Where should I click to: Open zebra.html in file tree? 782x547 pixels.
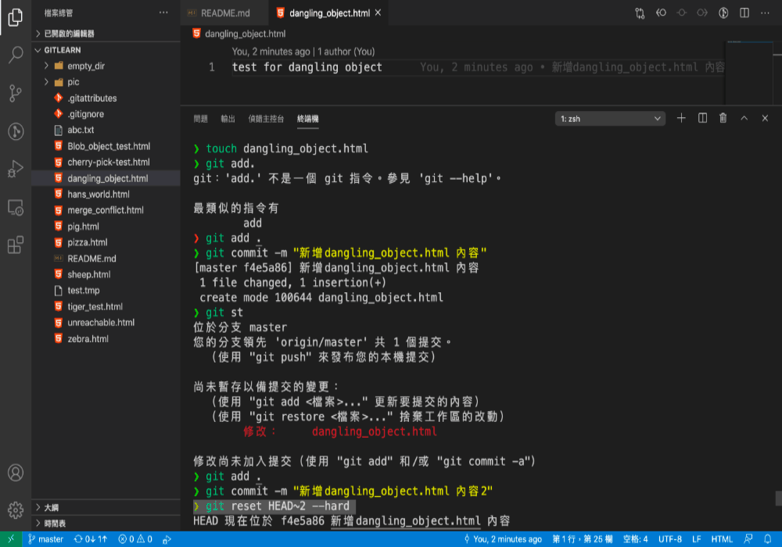click(x=106, y=339)
